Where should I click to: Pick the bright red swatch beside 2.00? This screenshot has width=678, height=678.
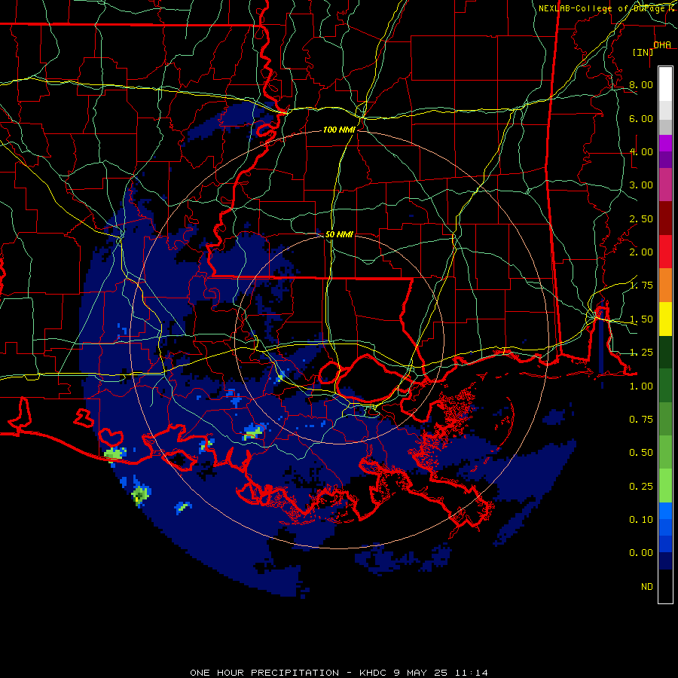pos(665,252)
